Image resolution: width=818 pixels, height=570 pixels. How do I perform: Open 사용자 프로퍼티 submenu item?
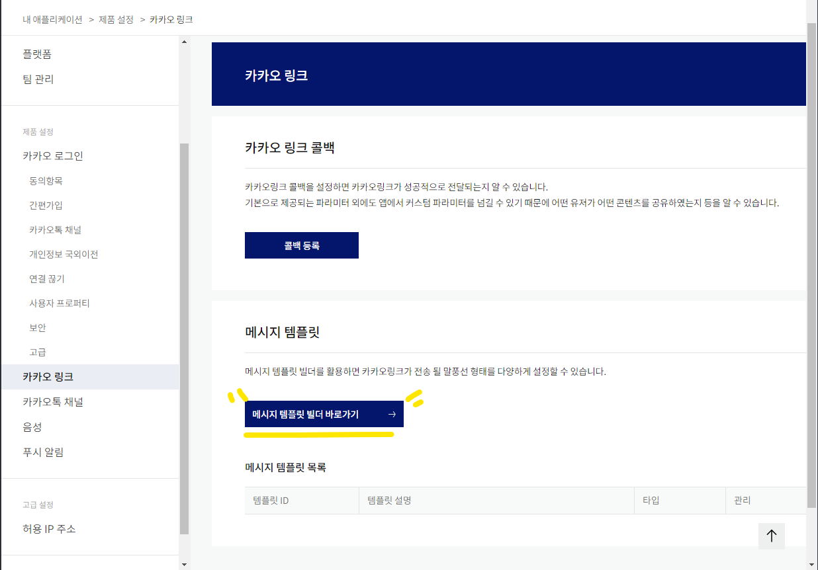(60, 303)
